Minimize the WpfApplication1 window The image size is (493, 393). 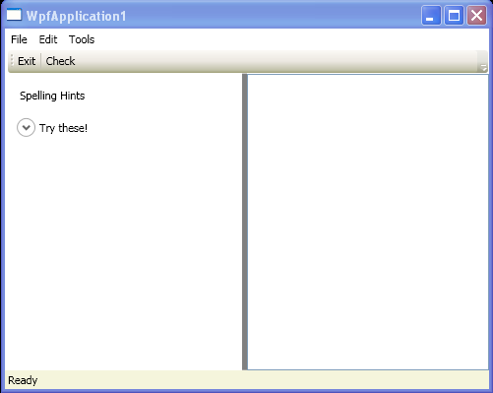click(x=431, y=15)
